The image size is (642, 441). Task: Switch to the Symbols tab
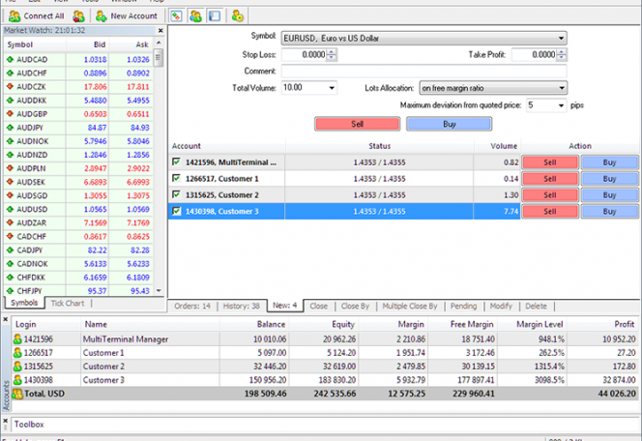[24, 303]
